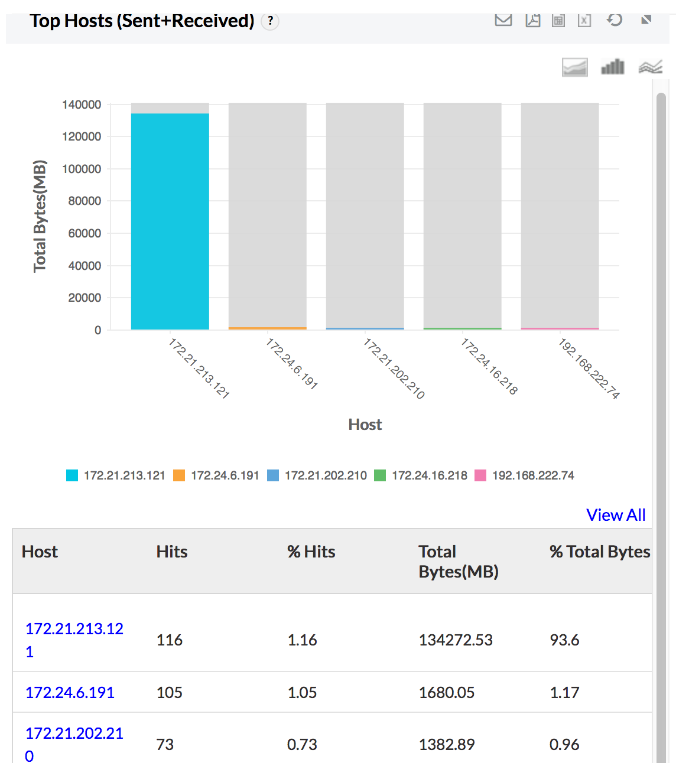
Task: Toggle 192.168.222.74 legend series
Action: tap(524, 475)
